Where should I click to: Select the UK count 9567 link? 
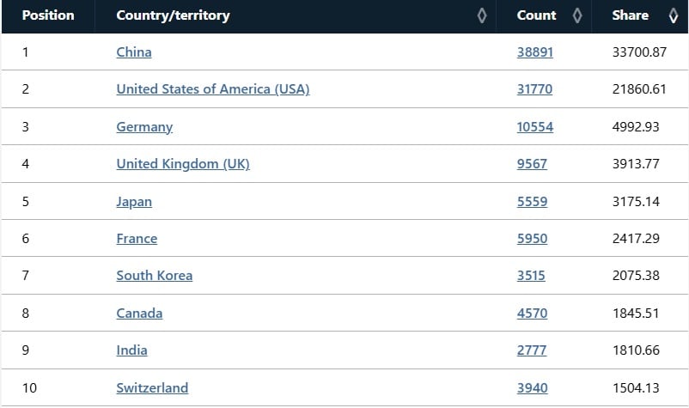pyautogui.click(x=532, y=164)
